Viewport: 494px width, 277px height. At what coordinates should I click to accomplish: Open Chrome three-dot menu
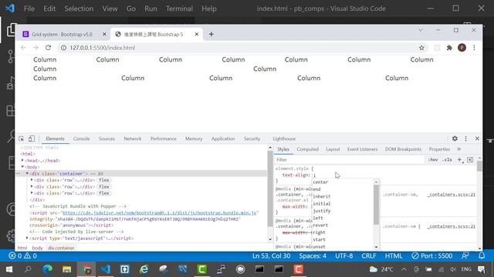[474, 48]
